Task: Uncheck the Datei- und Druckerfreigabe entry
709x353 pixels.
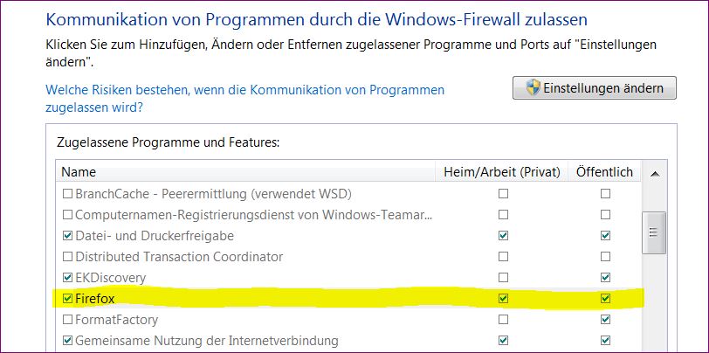Action: click(68, 236)
